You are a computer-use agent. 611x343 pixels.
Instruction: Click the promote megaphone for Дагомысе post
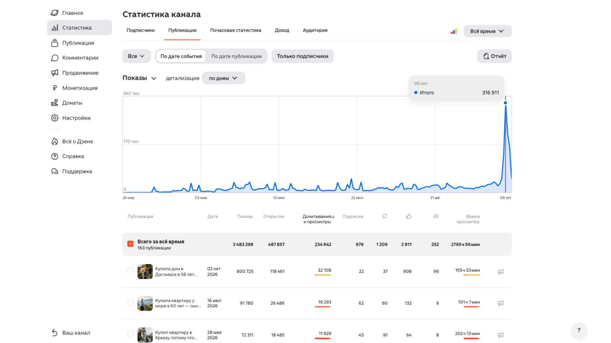point(500,272)
